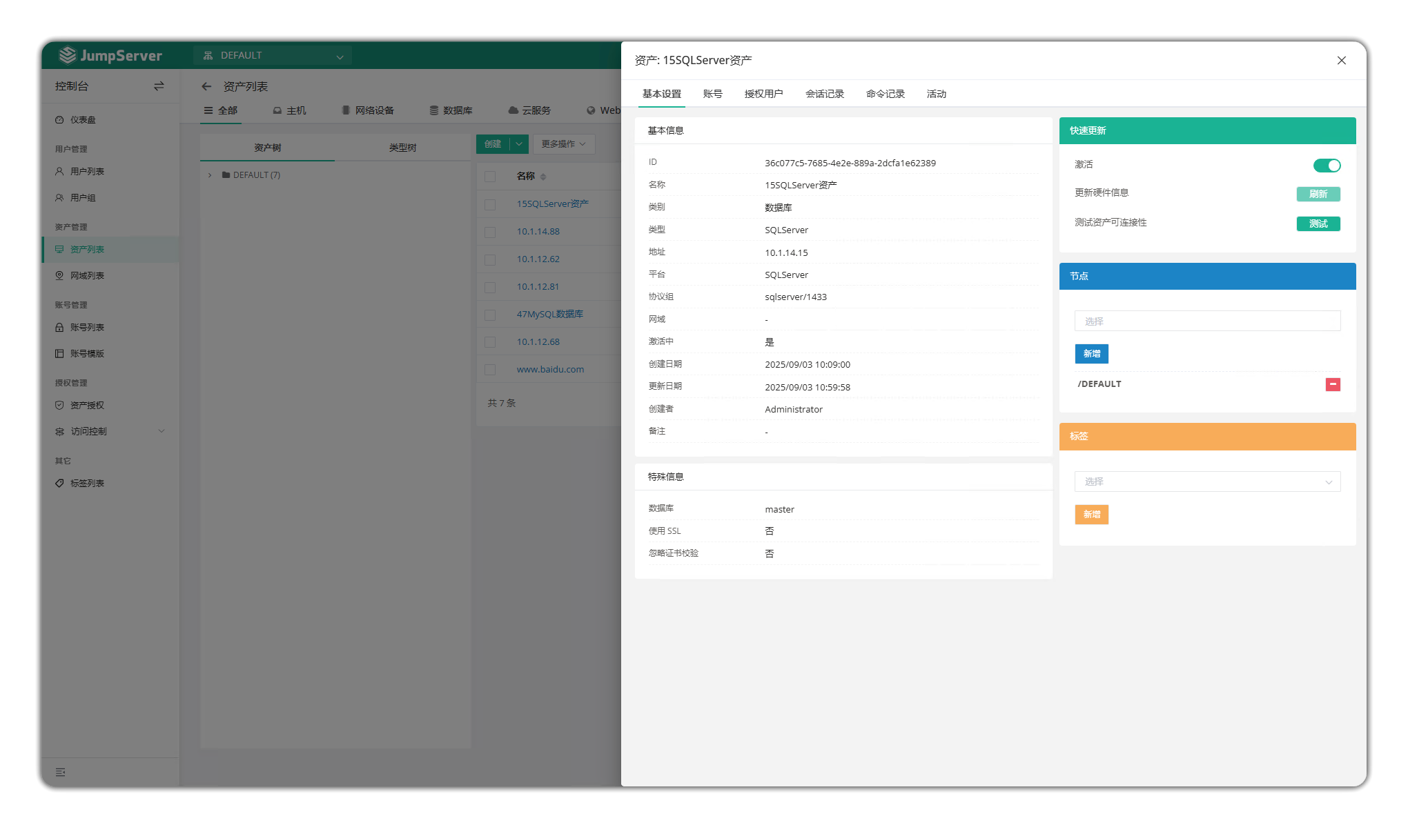Screen dimensions: 1408x814
Task: Click the sidebar switch icon next to 控制台
Action: pos(159,86)
